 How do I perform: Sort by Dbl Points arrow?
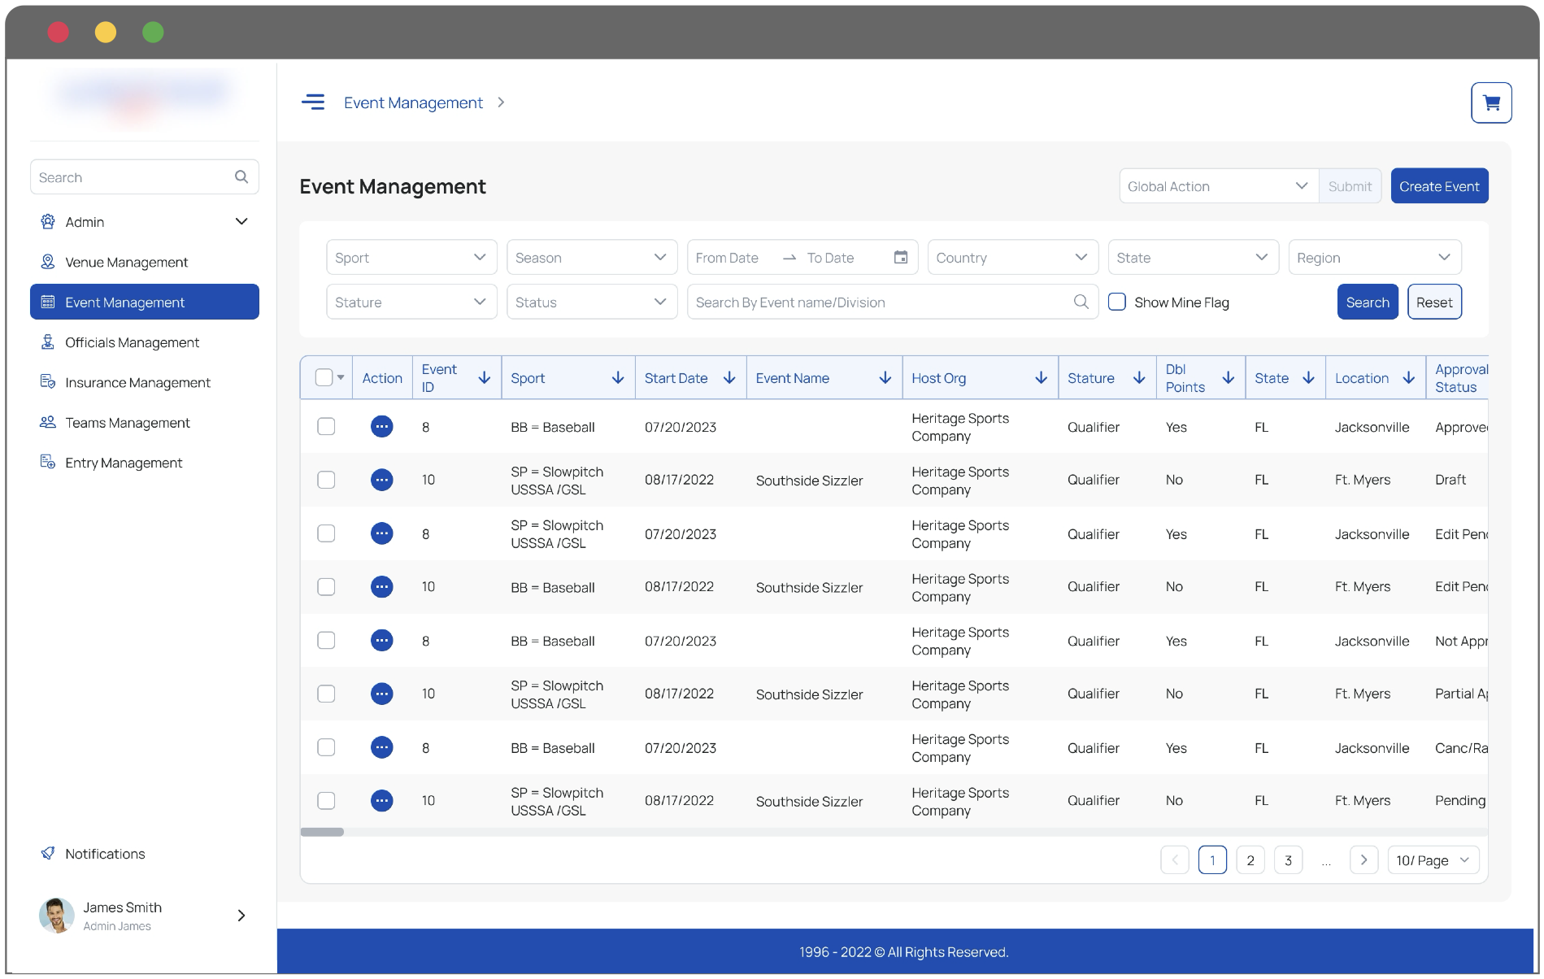tap(1229, 377)
